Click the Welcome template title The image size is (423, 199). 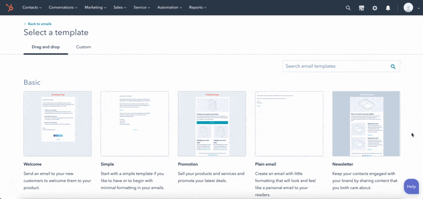click(x=33, y=164)
